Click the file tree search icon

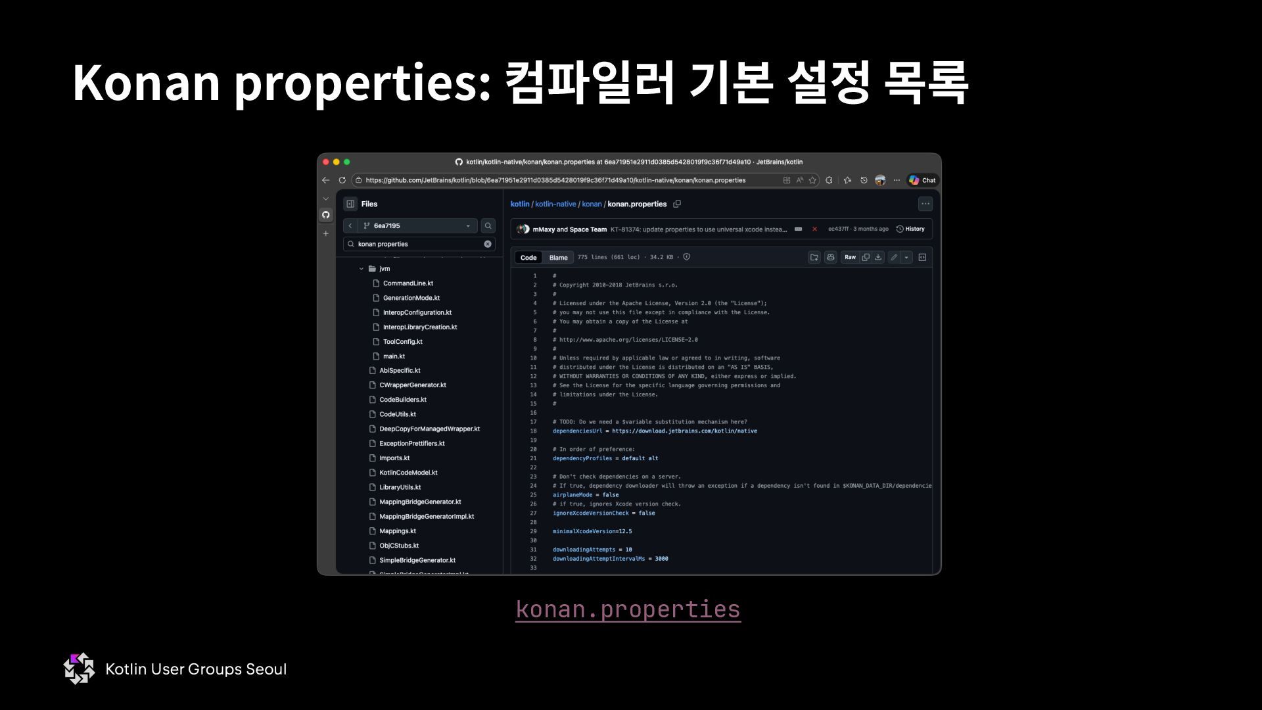point(488,225)
